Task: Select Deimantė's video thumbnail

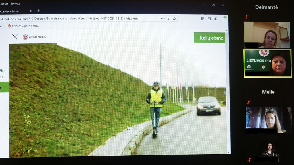Action: [x=267, y=35]
